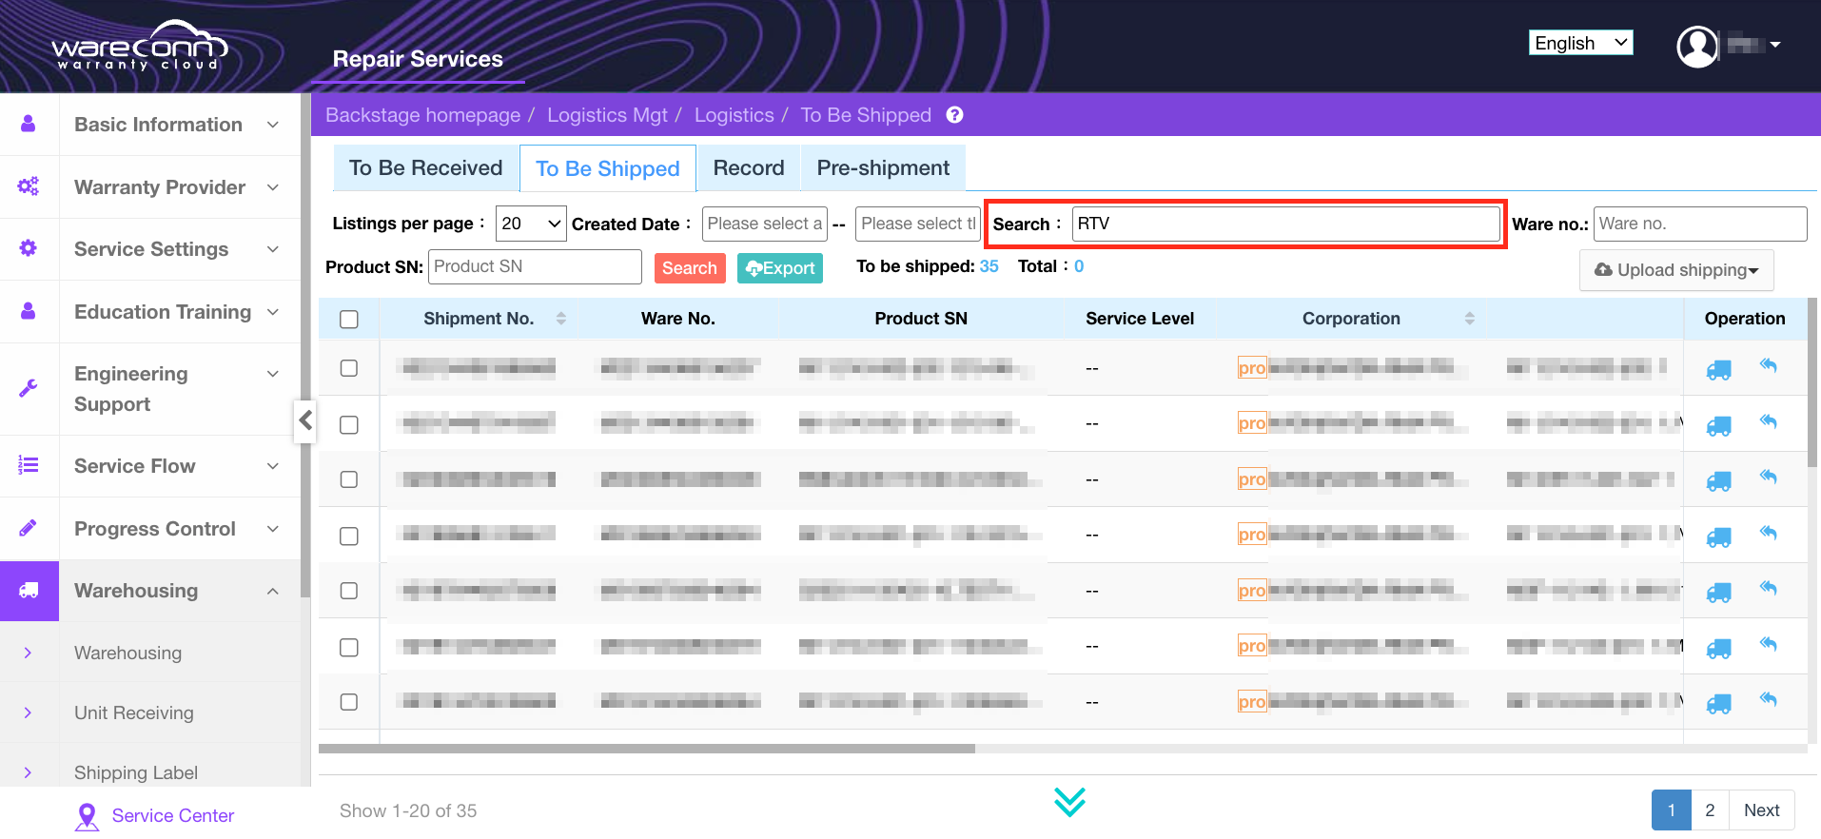Image resolution: width=1821 pixels, height=839 pixels.
Task: Click the truck ship icon in first row
Action: (1718, 370)
